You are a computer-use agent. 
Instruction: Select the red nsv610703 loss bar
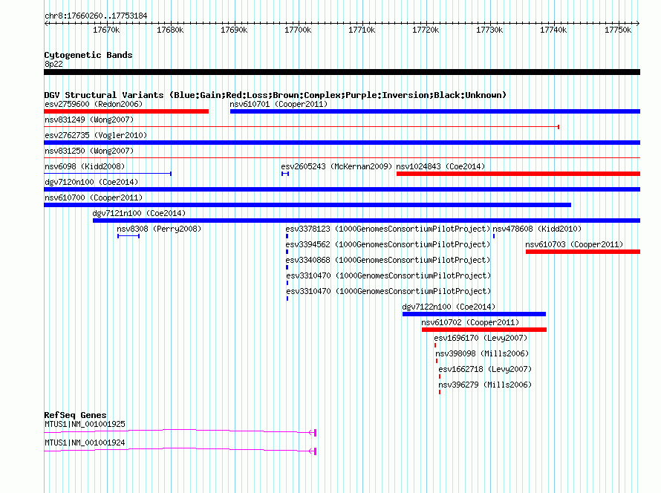(583, 252)
